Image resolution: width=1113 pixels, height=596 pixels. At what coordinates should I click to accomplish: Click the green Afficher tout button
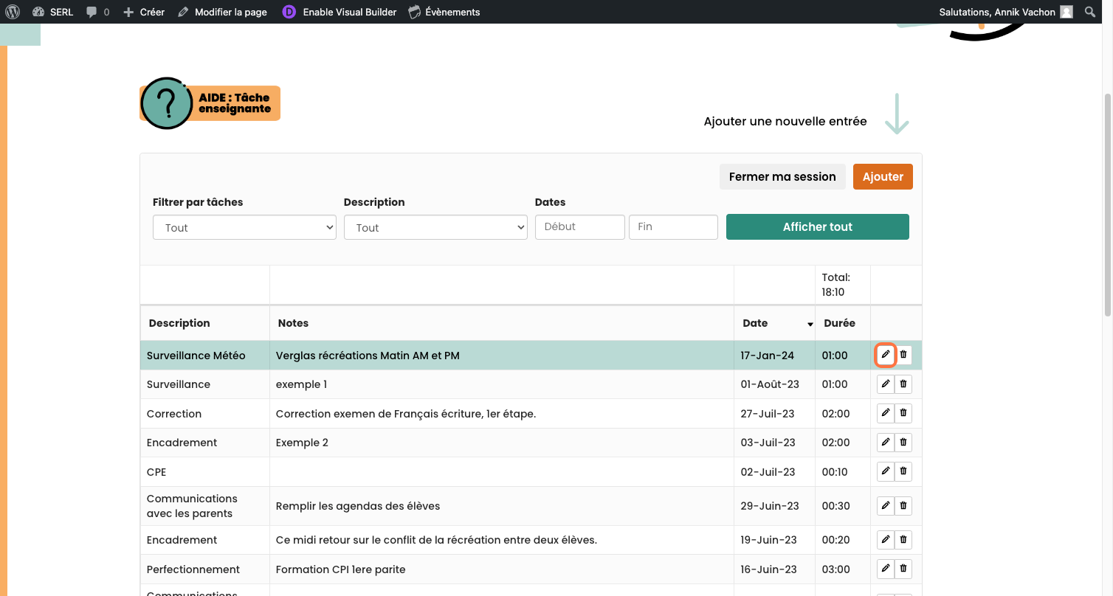pos(817,227)
